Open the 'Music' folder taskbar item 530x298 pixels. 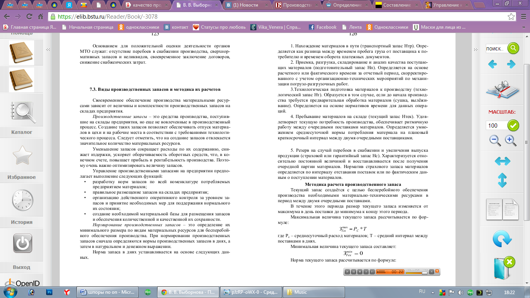pyautogui.click(x=313, y=292)
